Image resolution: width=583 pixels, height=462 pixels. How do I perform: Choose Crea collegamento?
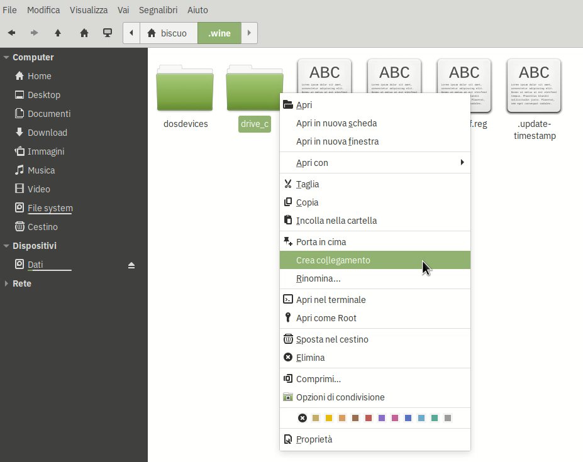click(x=375, y=260)
